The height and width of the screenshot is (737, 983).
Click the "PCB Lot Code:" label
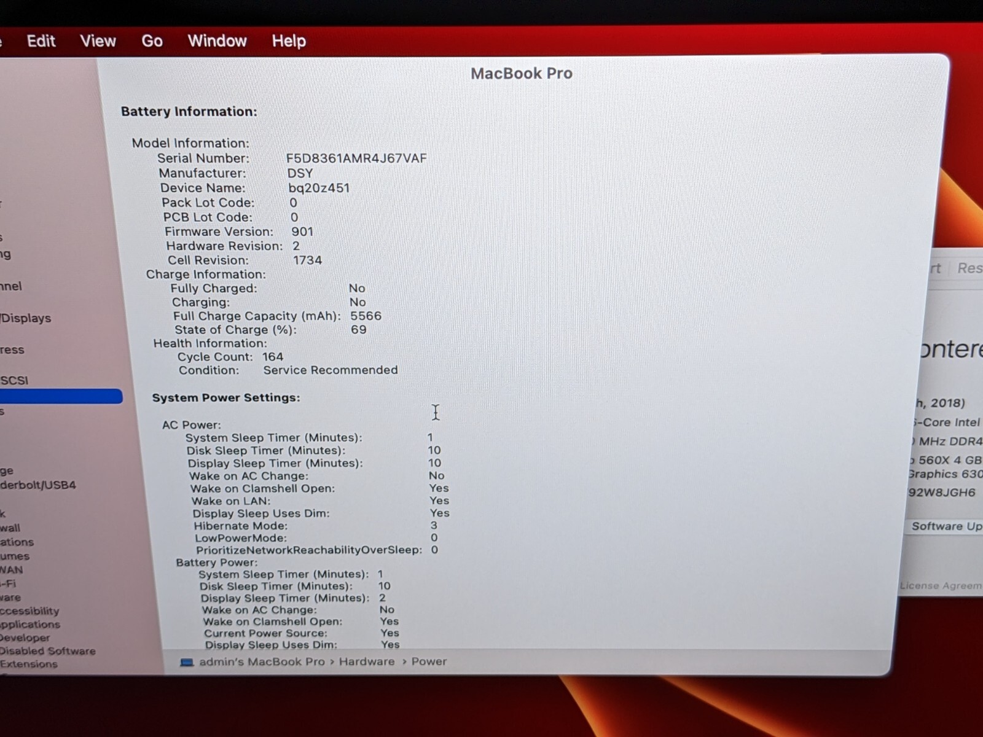(208, 217)
